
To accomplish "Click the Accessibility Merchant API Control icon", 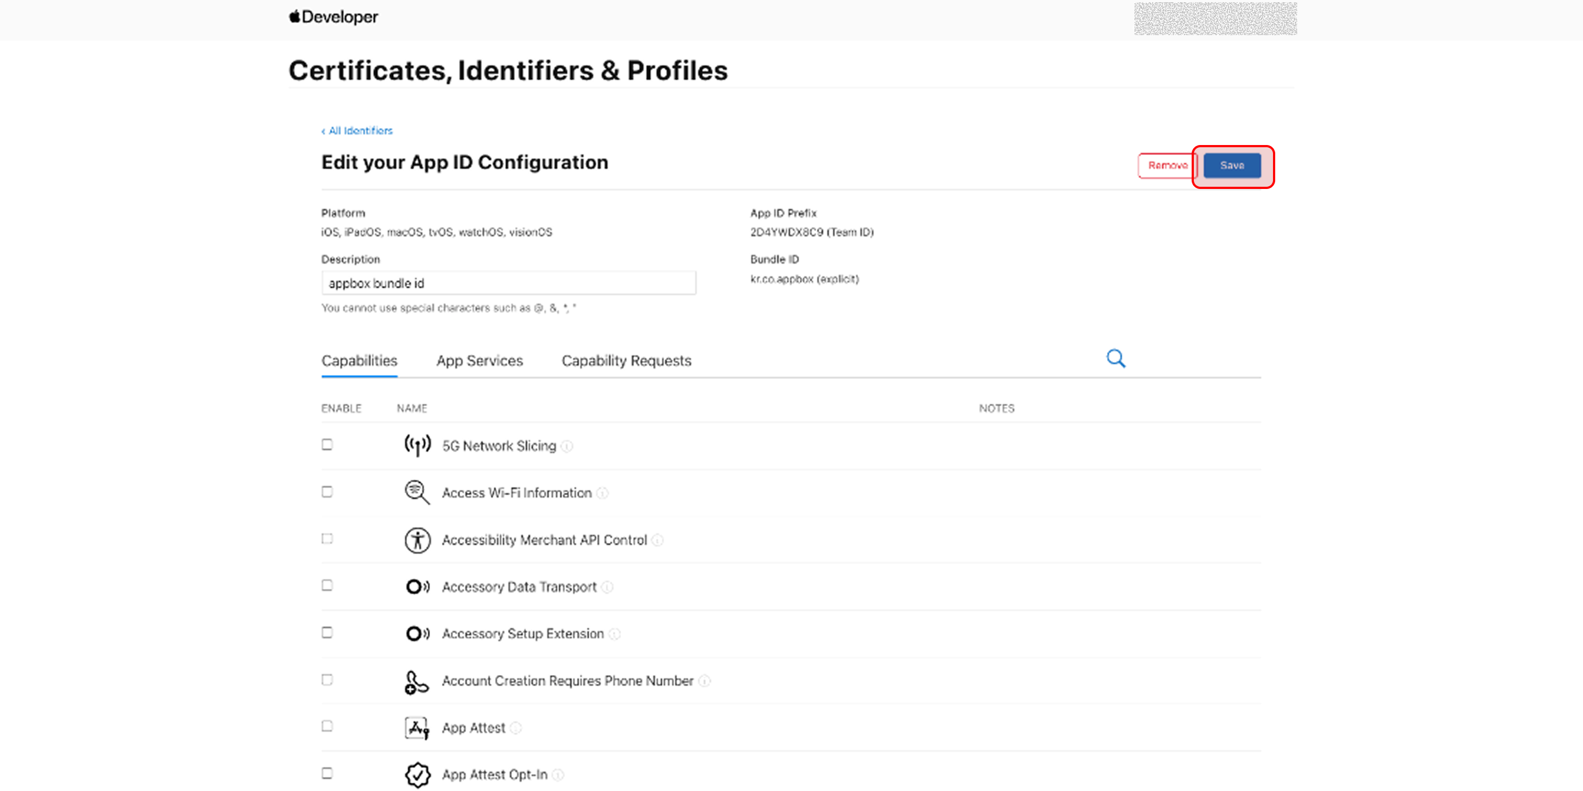I will pyautogui.click(x=417, y=541).
